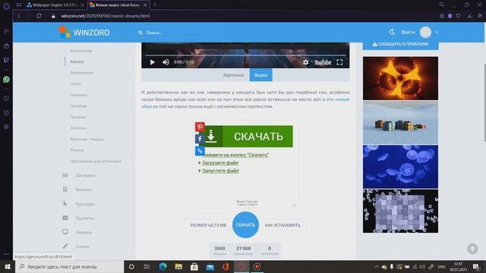The width and height of the screenshot is (486, 273).
Task: Click the Winzoro logo
Action: pos(84,32)
